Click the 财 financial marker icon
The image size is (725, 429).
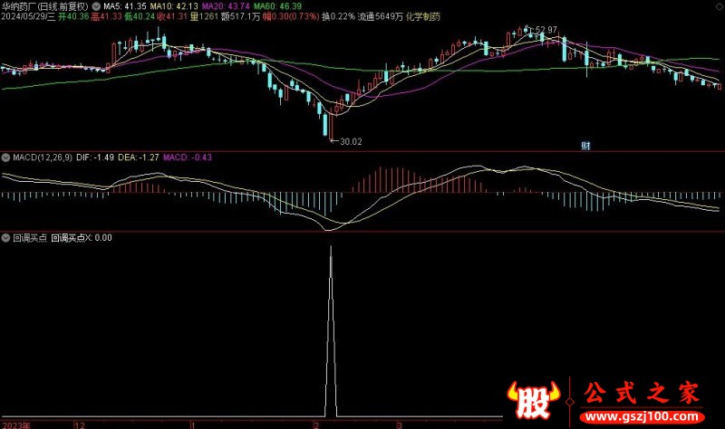click(x=585, y=145)
